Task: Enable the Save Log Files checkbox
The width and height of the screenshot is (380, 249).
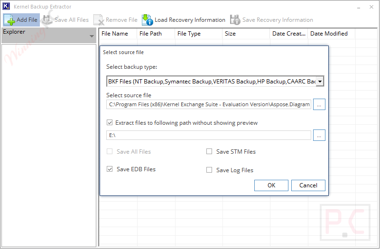Action: point(209,170)
